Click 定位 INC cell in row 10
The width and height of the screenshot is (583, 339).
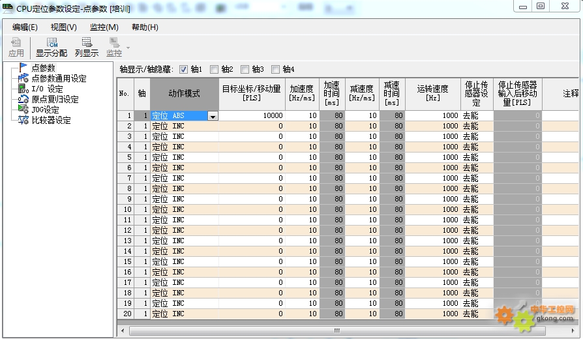tap(185, 209)
